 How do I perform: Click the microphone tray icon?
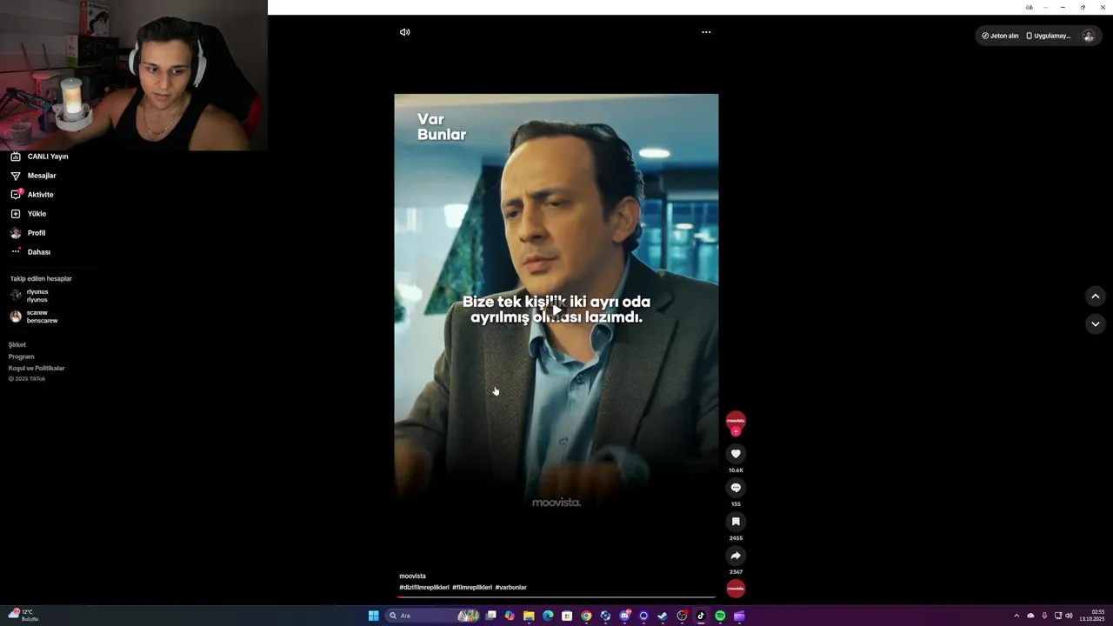tap(1044, 616)
